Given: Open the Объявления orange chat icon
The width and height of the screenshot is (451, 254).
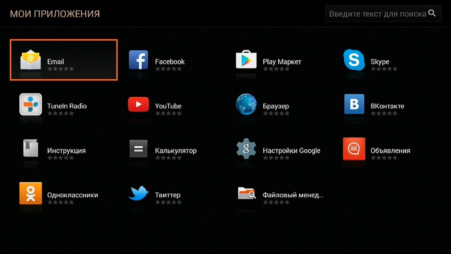Looking at the screenshot, I should pos(354,149).
